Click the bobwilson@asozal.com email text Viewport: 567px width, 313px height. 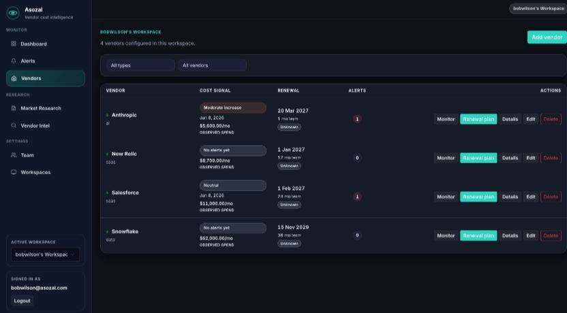click(39, 288)
